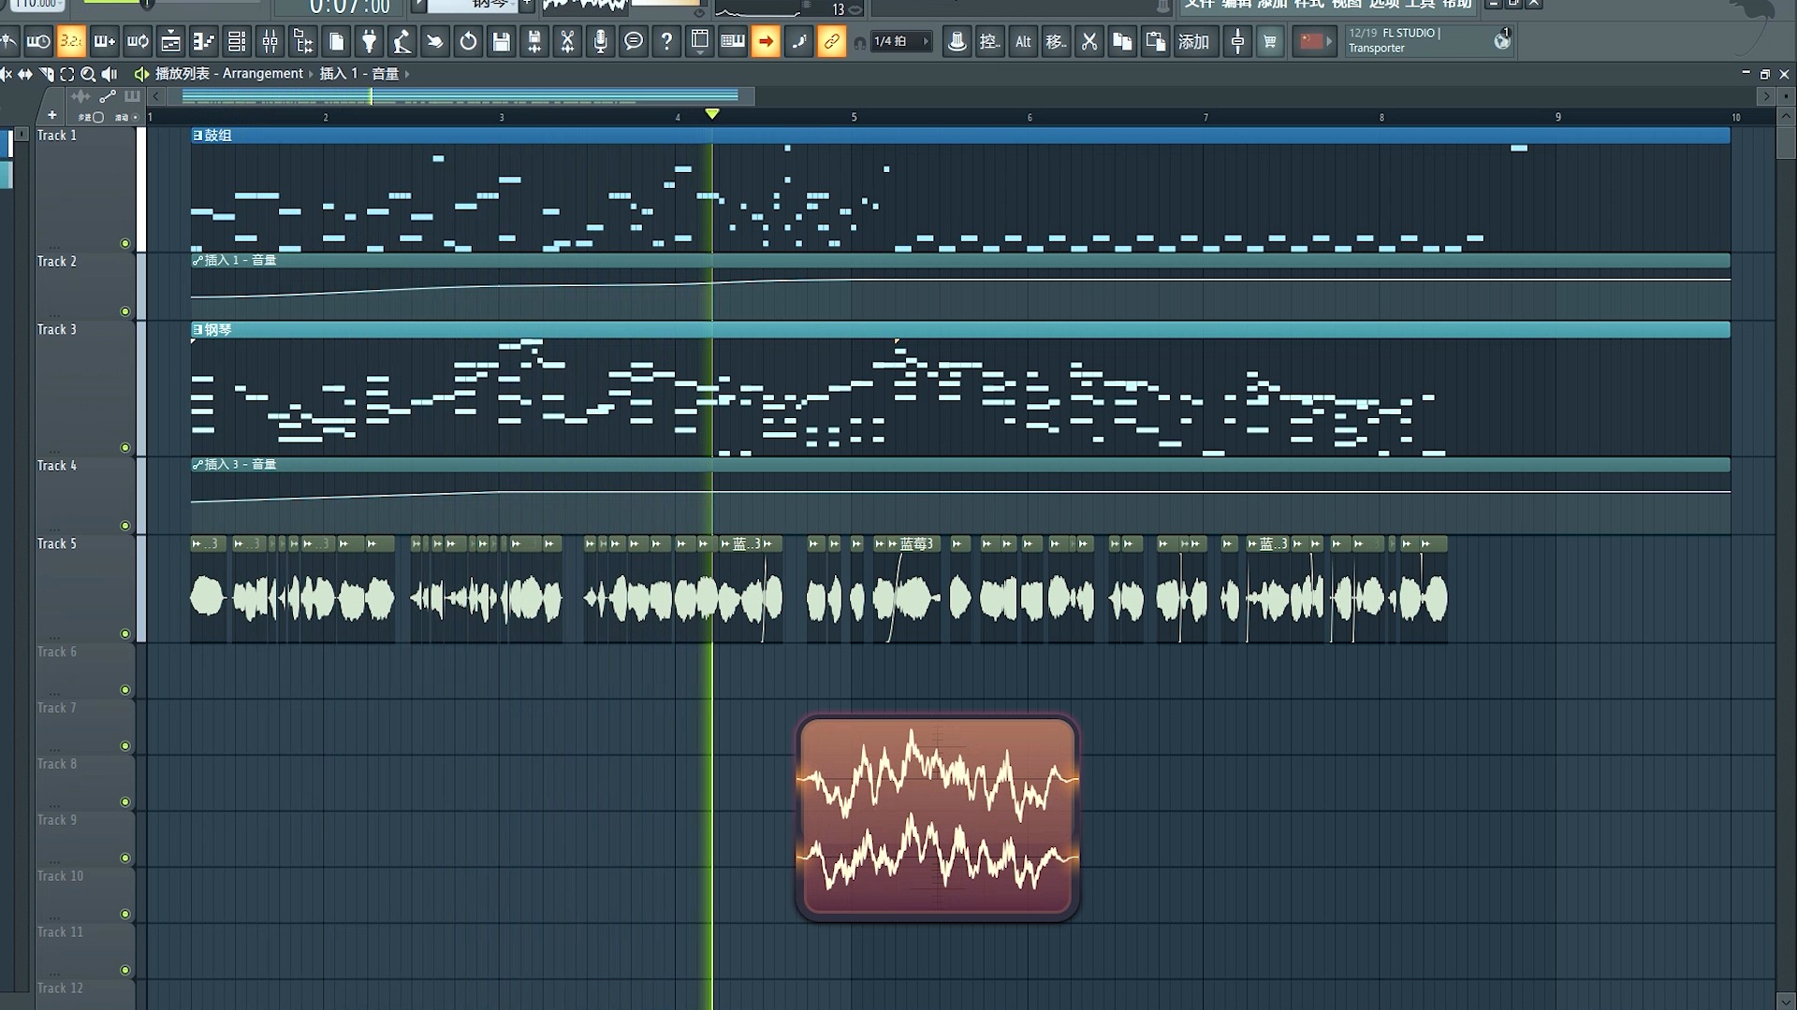Click the microphone recording icon
1797x1010 pixels.
click(x=600, y=41)
